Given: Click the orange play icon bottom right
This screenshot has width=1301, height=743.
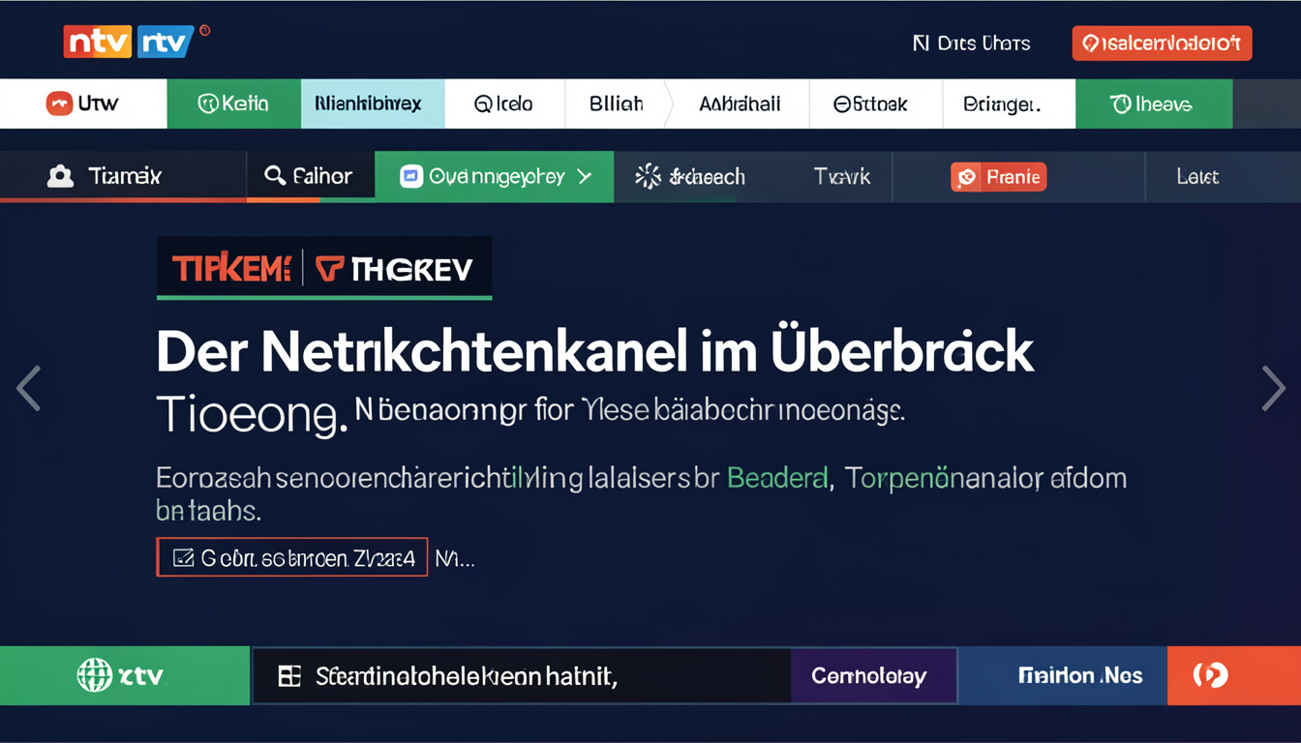Looking at the screenshot, I should point(1210,675).
